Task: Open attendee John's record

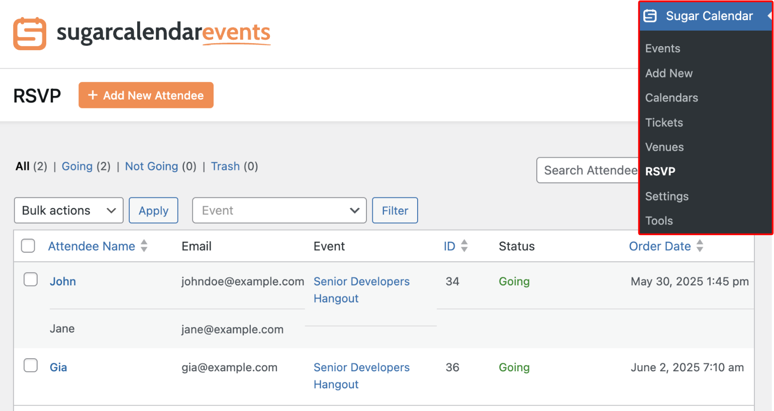Action: pos(63,281)
